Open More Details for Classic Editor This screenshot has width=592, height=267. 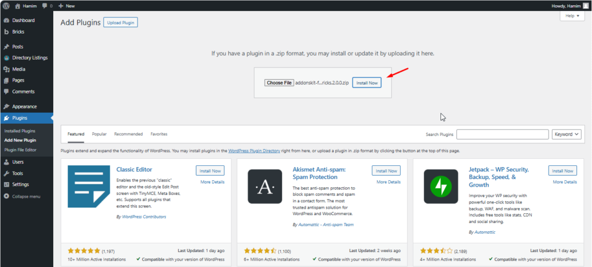pyautogui.click(x=213, y=182)
